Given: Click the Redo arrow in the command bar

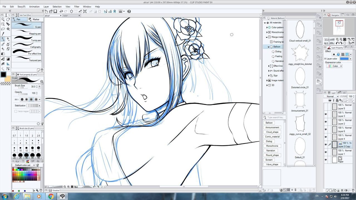Looking at the screenshot, I should click(66, 11).
